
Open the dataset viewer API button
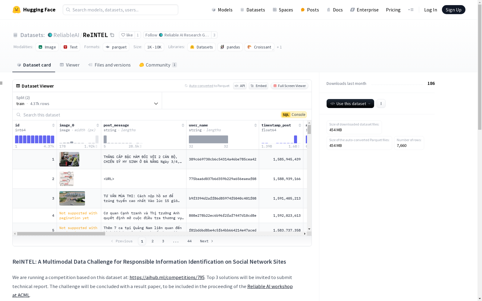tap(240, 86)
